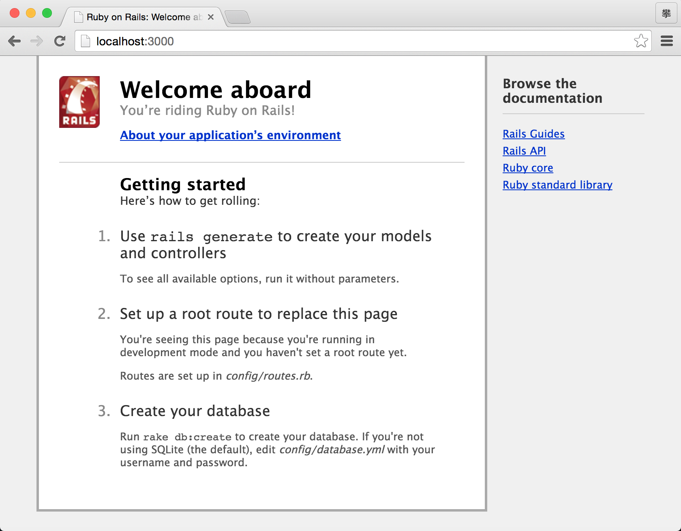Click 'You're riding Ruby on Rails!' subtitle
The image size is (681, 531).
(207, 110)
